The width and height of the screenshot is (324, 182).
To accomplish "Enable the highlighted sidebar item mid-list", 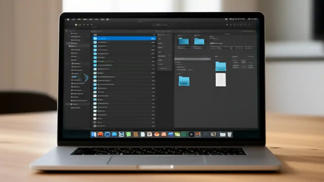I will [74, 76].
